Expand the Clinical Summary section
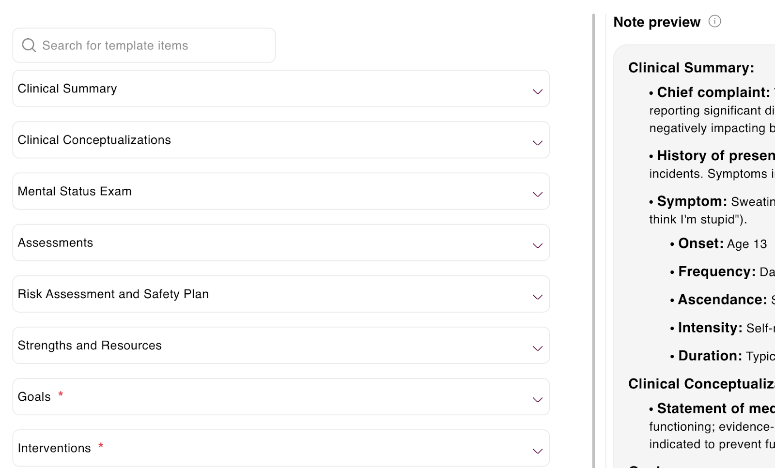 pos(537,91)
